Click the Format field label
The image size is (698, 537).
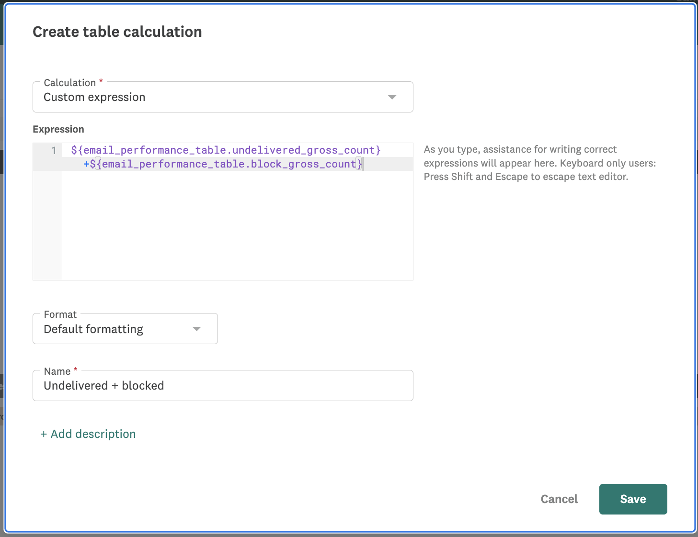click(60, 314)
